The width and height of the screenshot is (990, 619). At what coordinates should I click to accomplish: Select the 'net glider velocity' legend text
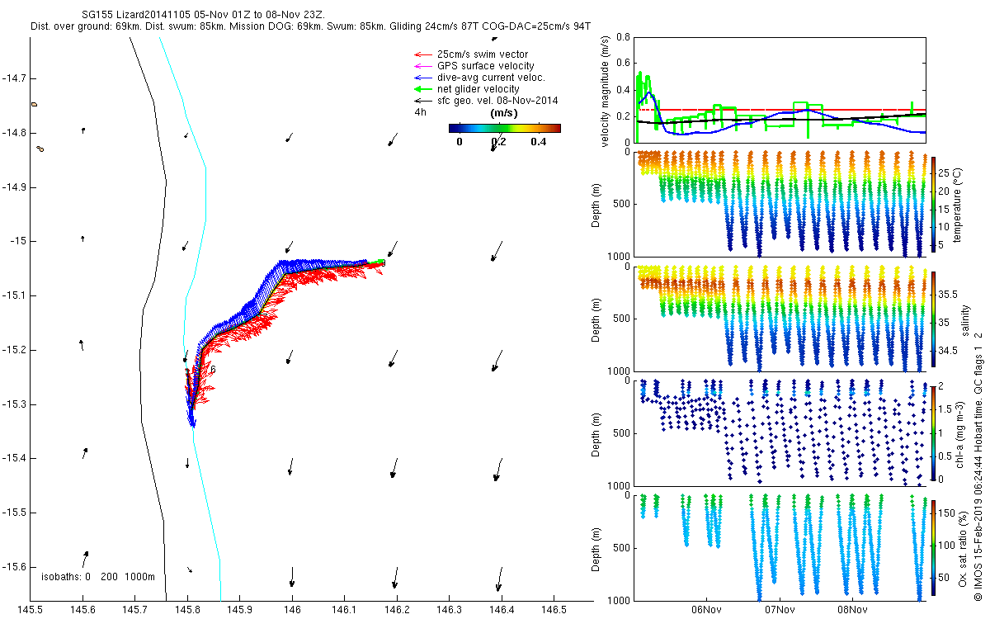478,89
